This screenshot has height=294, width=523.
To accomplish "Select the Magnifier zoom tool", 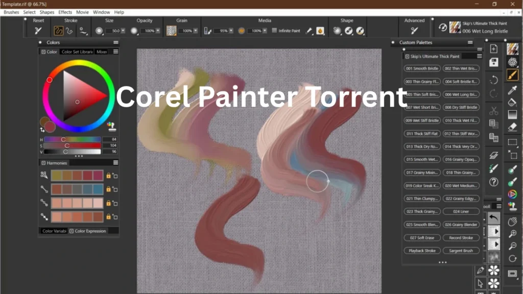I will [x=513, y=233].
